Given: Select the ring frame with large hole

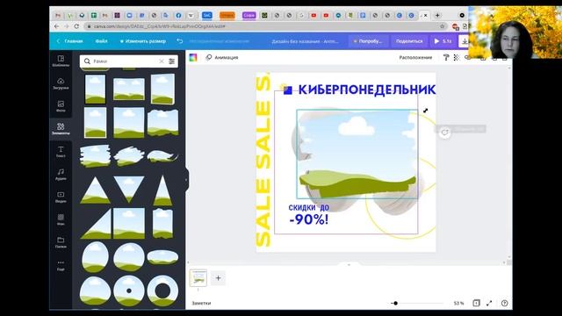Looking at the screenshot, I should (162, 291).
